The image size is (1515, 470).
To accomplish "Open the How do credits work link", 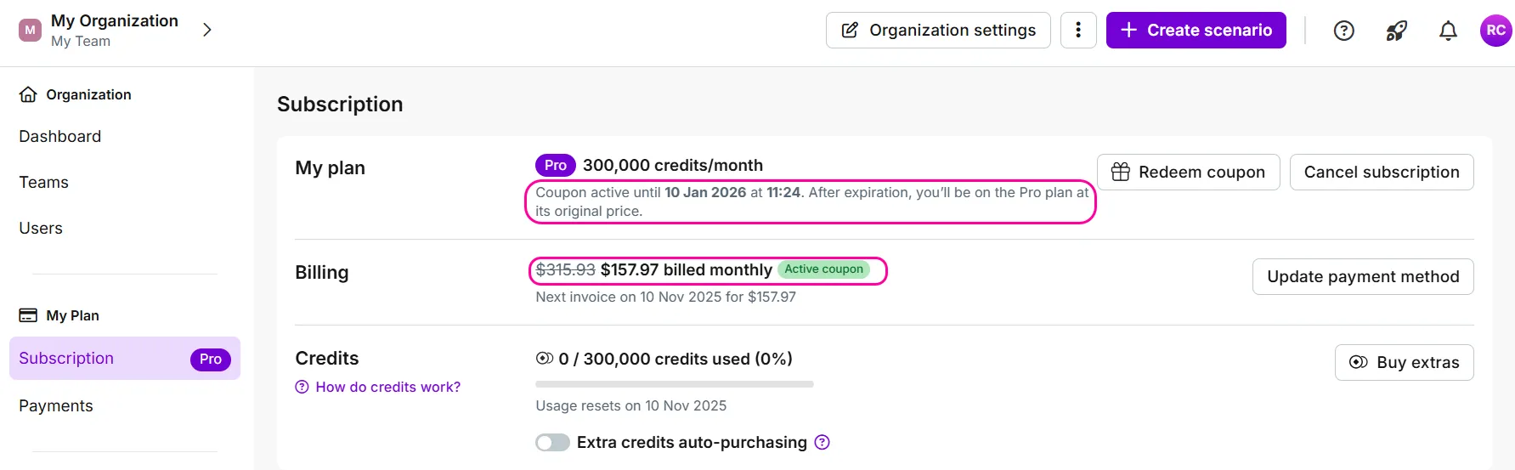I will (x=387, y=388).
